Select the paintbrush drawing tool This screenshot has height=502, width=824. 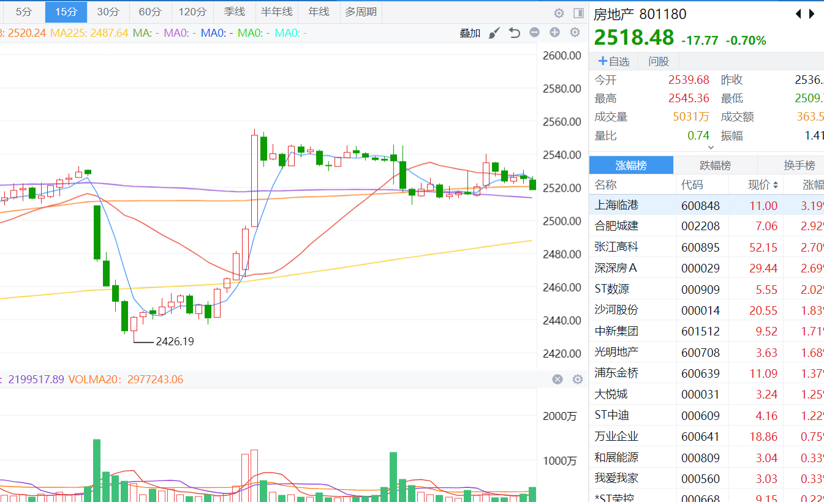pyautogui.click(x=494, y=33)
